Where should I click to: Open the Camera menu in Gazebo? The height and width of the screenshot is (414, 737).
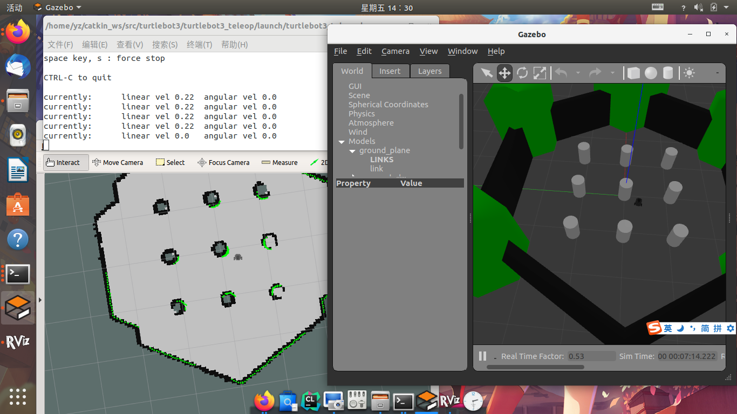coord(395,51)
